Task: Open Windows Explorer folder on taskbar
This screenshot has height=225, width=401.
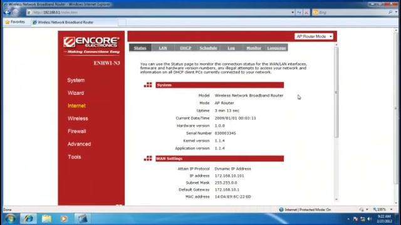Action: [x=46, y=219]
